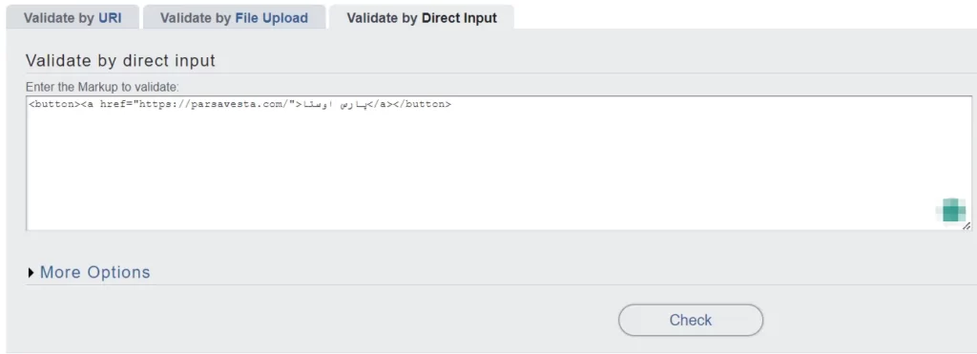Switch to the Validate by URI tab
The image size is (977, 354).
pos(73,17)
